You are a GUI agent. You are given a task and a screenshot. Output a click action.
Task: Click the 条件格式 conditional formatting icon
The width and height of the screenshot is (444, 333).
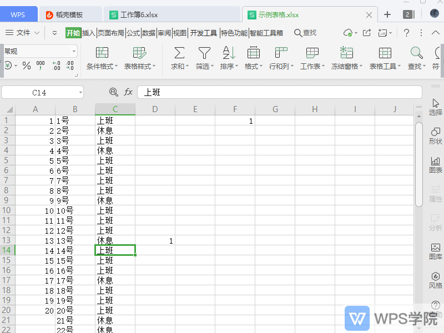102,53
